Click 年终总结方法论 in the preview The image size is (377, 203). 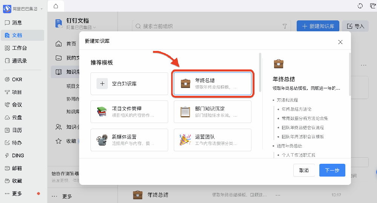[296, 109]
